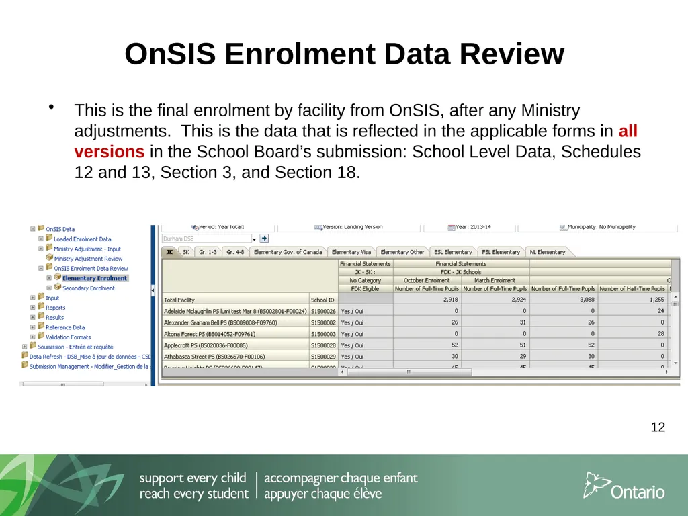Click the Input folder icon
Viewport: 688px width, 516px height.
point(41,296)
